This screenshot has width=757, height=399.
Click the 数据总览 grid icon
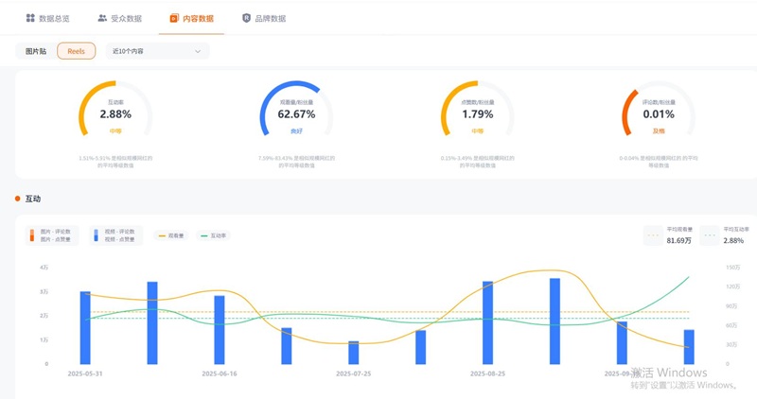click(x=30, y=18)
